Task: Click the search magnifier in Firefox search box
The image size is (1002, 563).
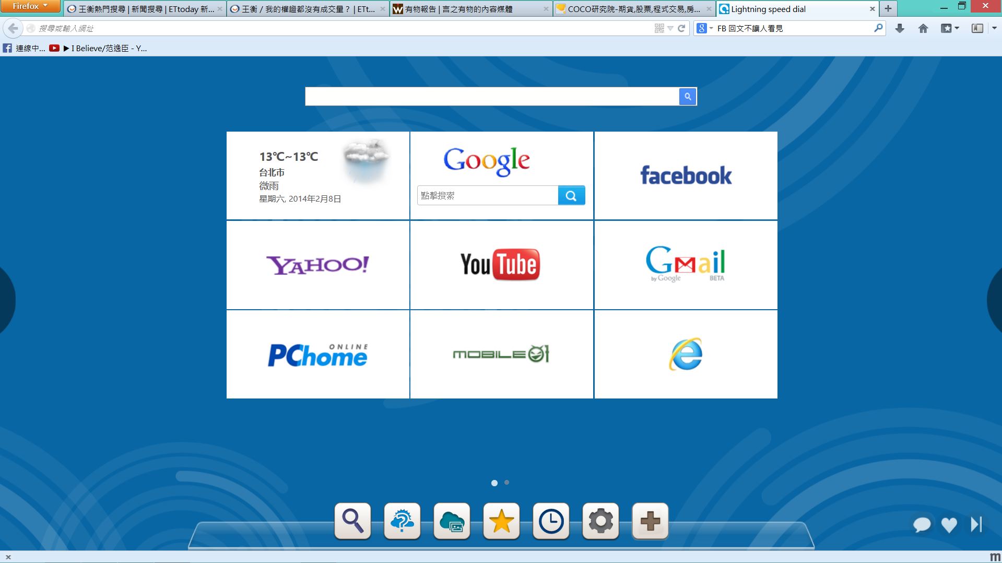Action: tap(878, 28)
